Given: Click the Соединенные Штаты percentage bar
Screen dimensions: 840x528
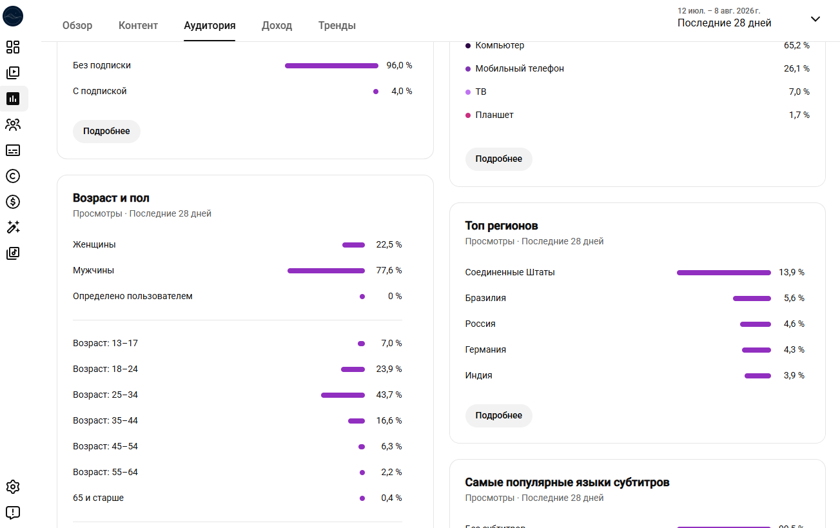Looking at the screenshot, I should 724,273.
